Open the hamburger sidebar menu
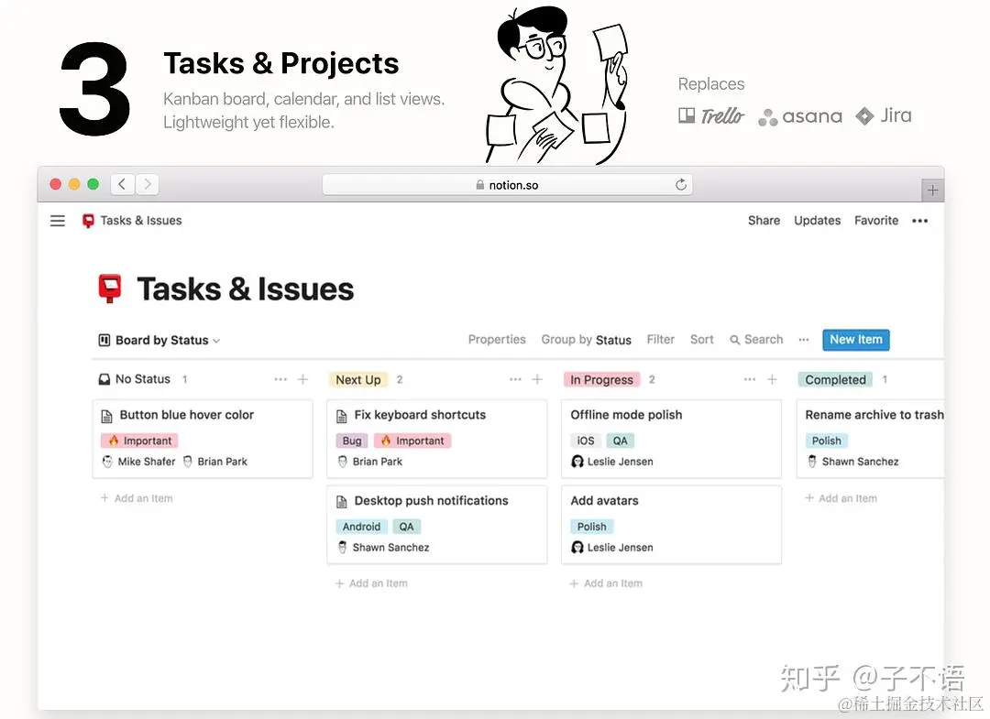 pyautogui.click(x=58, y=221)
